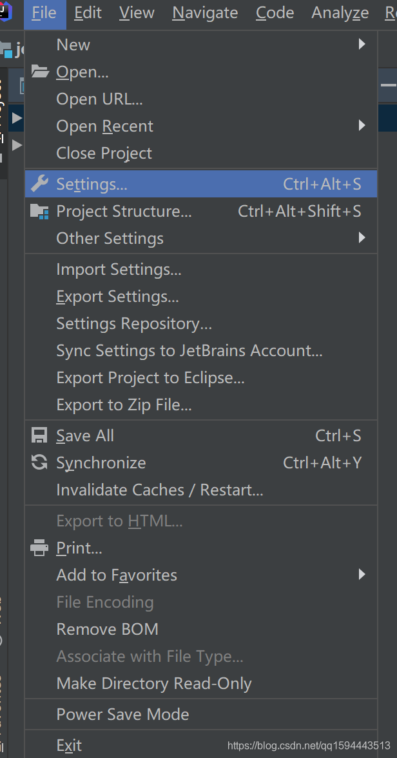This screenshot has width=397, height=758.
Task: Click the folder icon next to Open
Action: pyautogui.click(x=40, y=72)
